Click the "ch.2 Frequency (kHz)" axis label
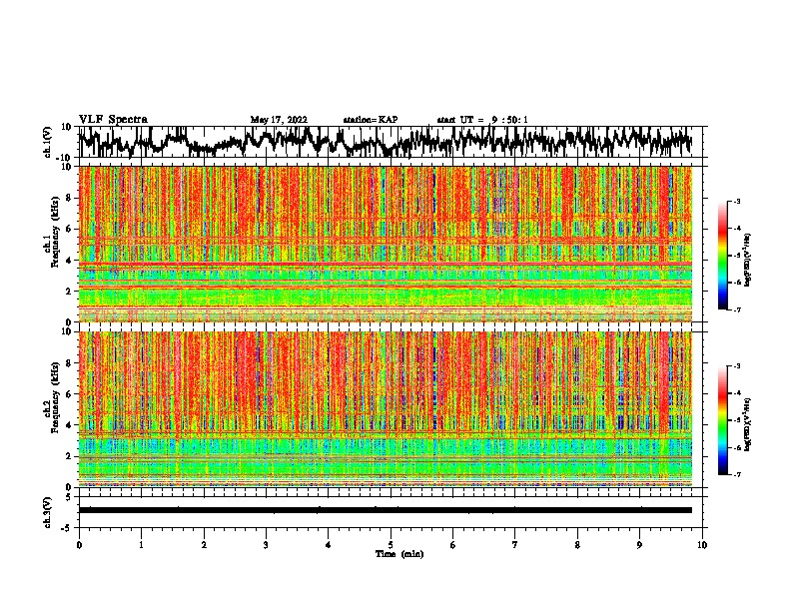This screenshot has height=611, width=791. [x=51, y=397]
